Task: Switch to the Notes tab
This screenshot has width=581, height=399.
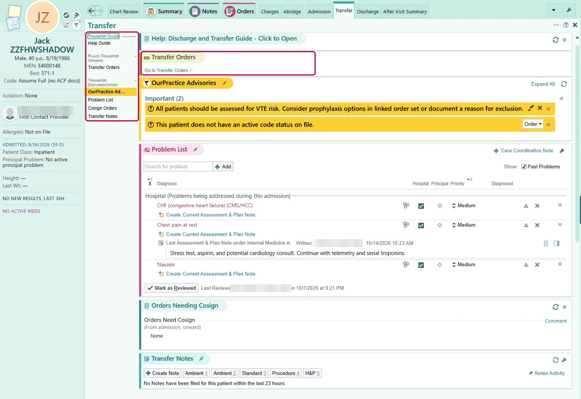Action: (x=204, y=11)
